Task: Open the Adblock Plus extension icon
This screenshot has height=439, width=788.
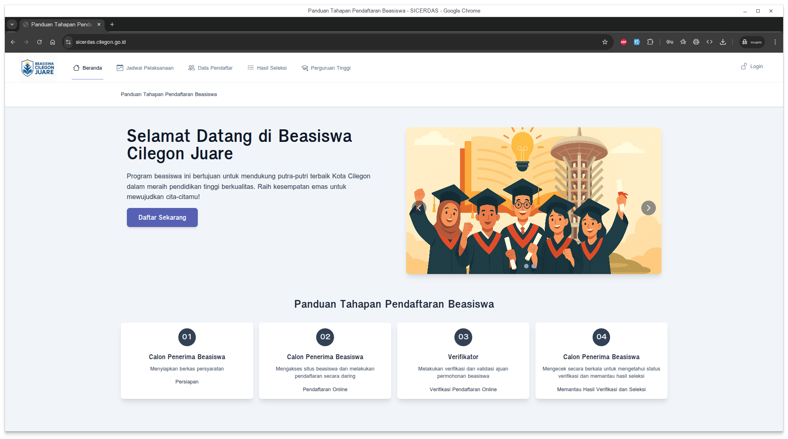Action: tap(623, 42)
